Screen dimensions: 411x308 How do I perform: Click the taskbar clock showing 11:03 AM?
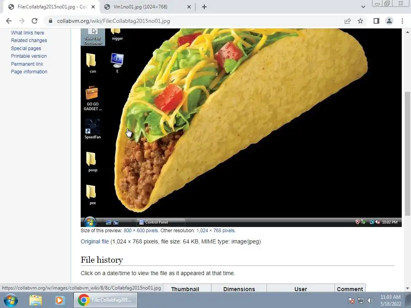coord(391,300)
